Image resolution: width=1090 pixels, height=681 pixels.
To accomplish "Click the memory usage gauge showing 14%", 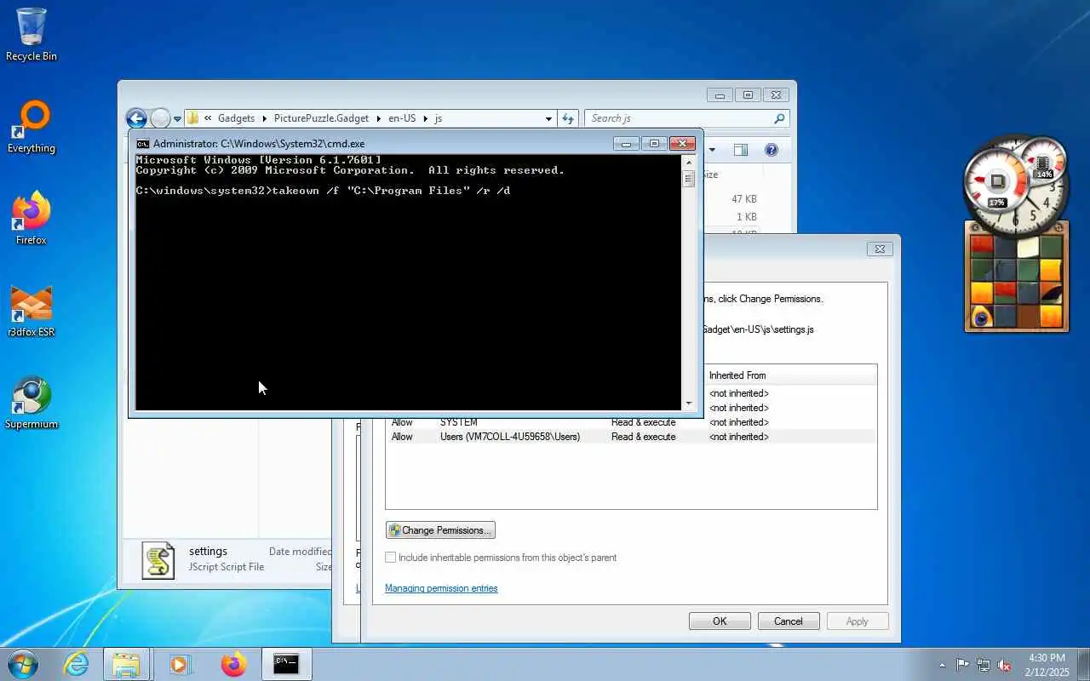I will pyautogui.click(x=1042, y=162).
